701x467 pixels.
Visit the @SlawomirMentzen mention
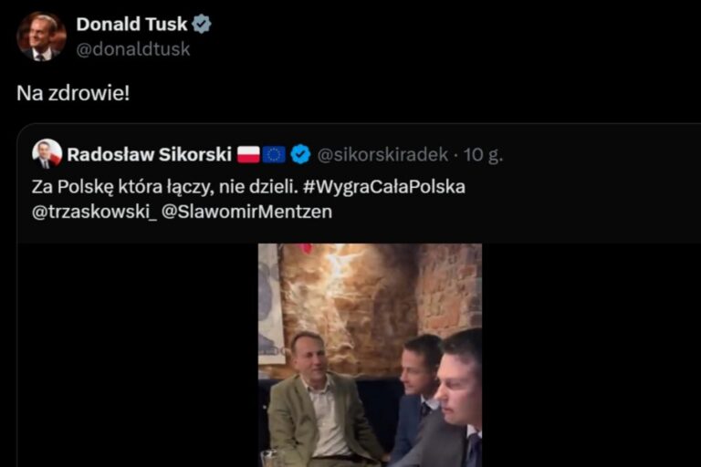pyautogui.click(x=246, y=212)
